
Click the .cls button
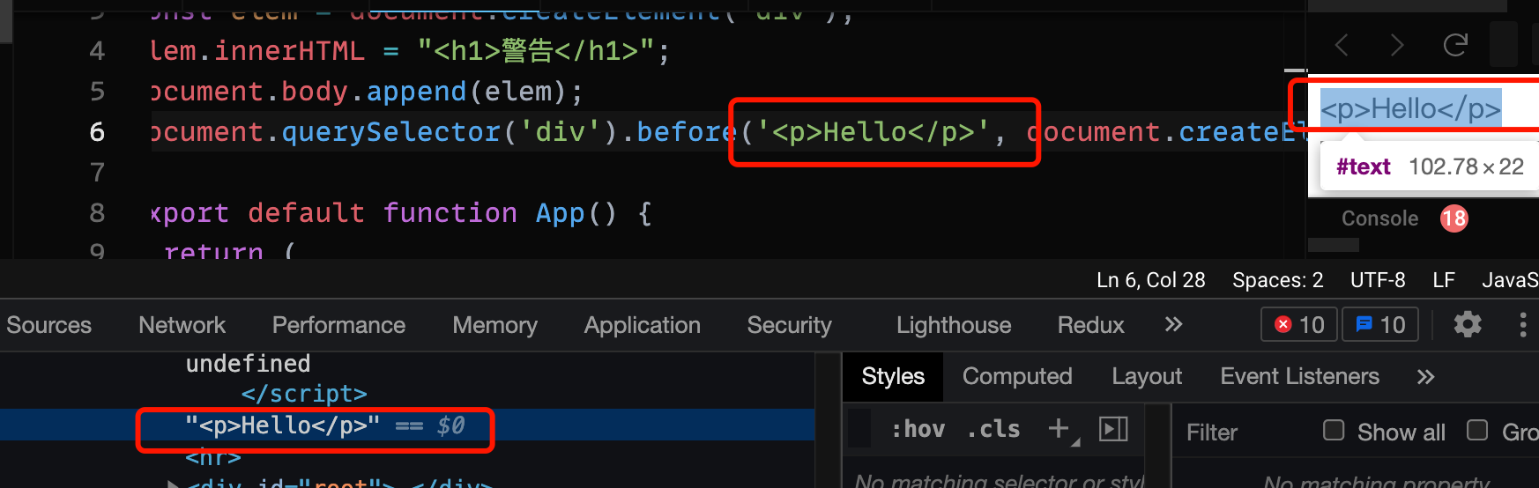[993, 430]
